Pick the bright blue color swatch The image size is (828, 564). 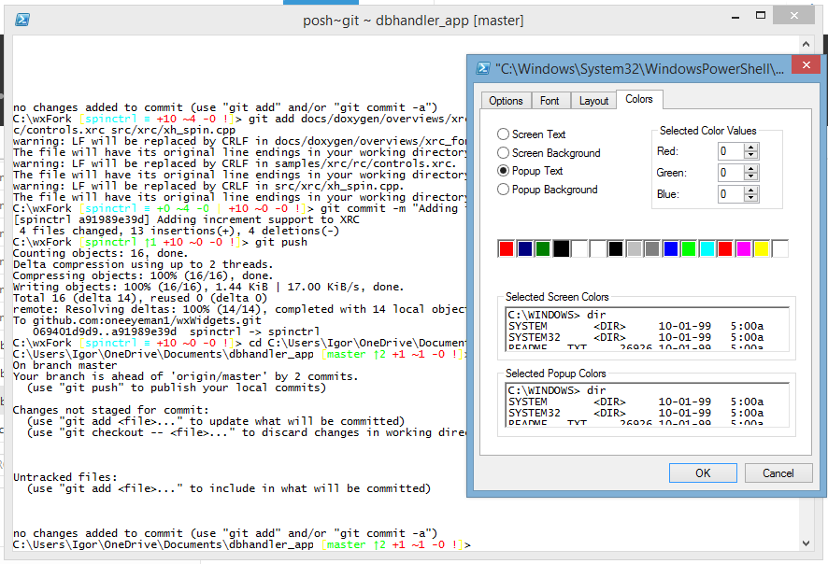point(671,248)
